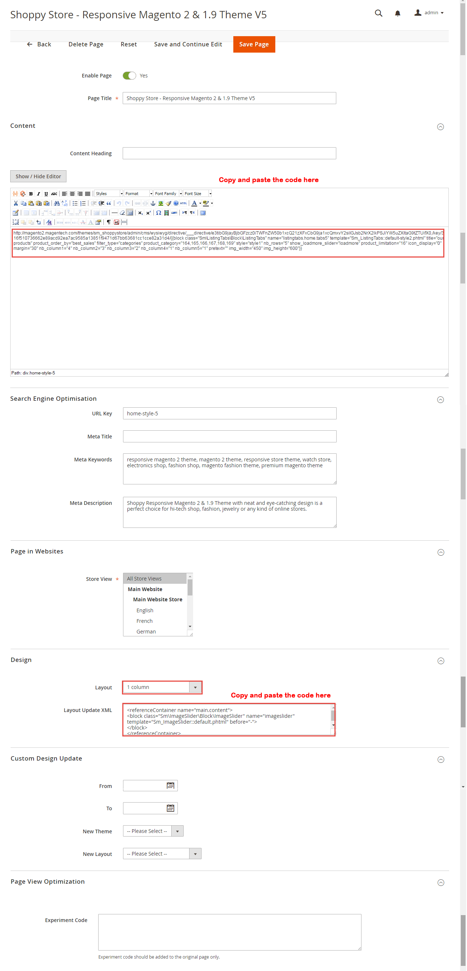
Task: Insert image via tree icon
Action: click(x=160, y=203)
